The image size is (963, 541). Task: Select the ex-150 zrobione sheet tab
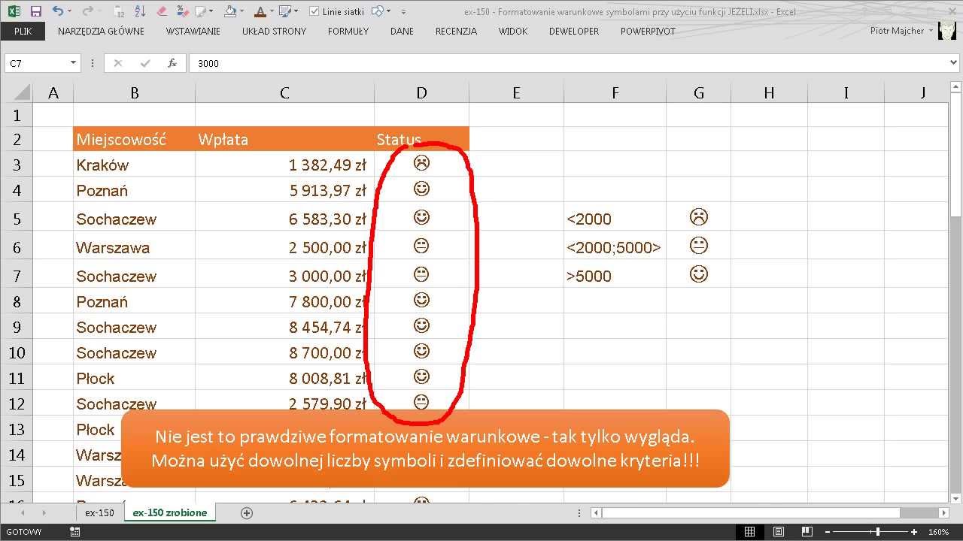(170, 512)
